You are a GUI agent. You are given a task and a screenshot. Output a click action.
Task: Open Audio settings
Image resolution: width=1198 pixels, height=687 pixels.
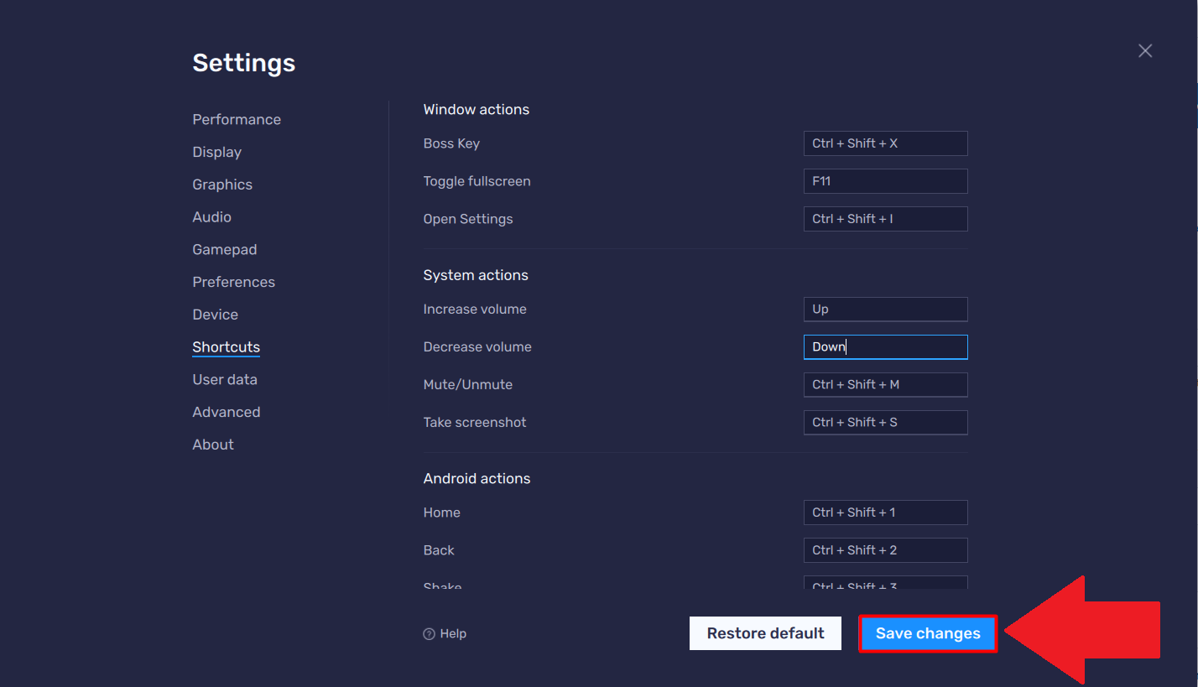click(211, 216)
